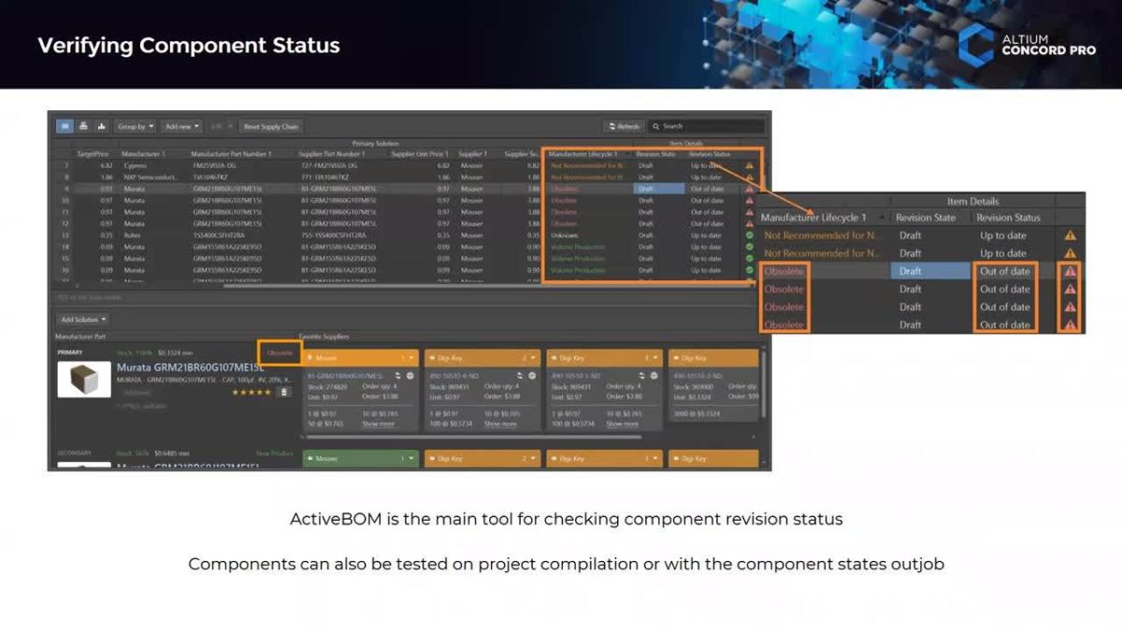1122x631 pixels.
Task: Click the compare arrows icon in the Mouser tile
Action: click(396, 375)
